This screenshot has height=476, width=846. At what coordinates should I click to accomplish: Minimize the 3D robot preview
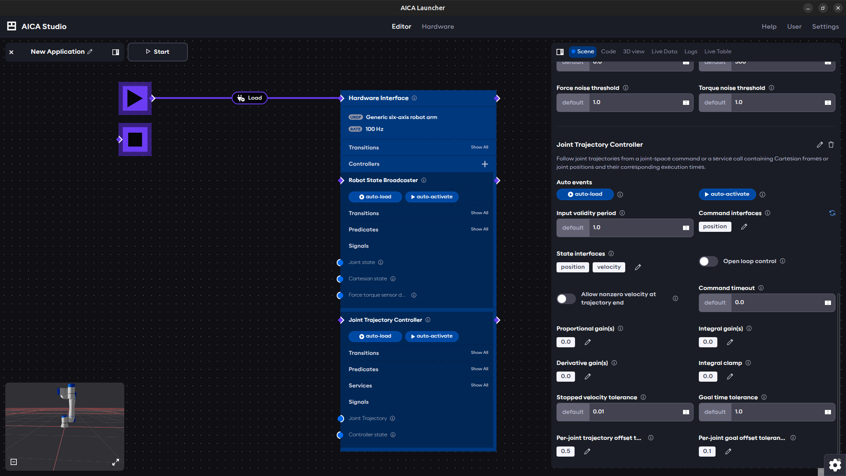14,462
